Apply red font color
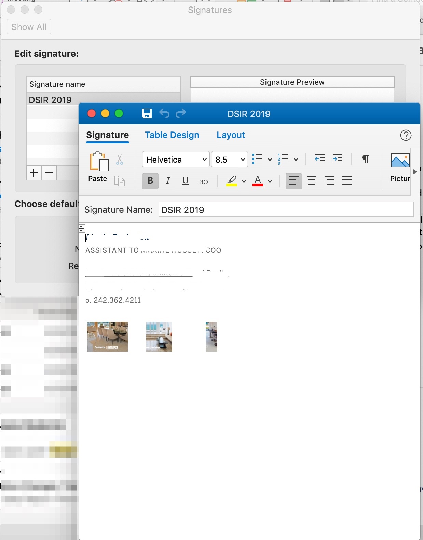Screen dimensions: 423x540 point(258,181)
